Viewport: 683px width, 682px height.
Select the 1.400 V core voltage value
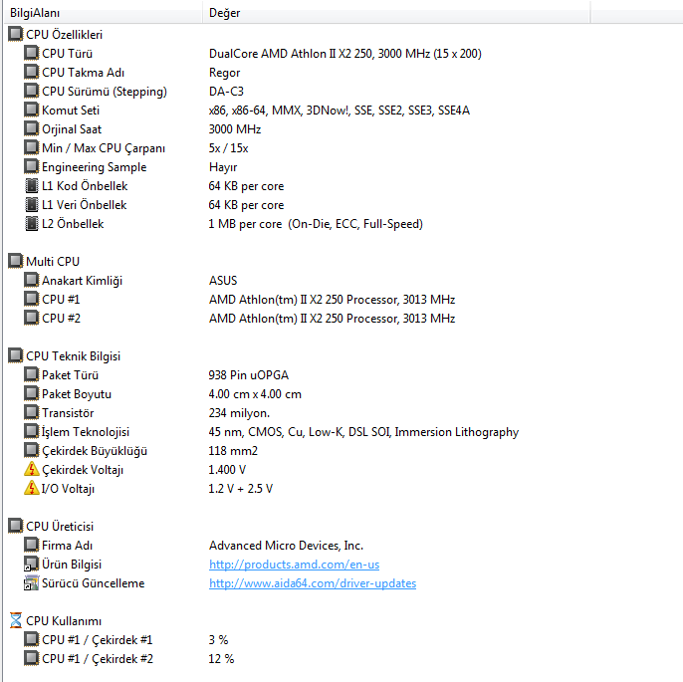(227, 470)
